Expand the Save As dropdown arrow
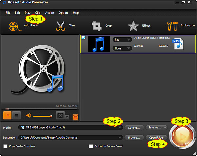Viewport: 197px width, 156px height. pos(165,128)
